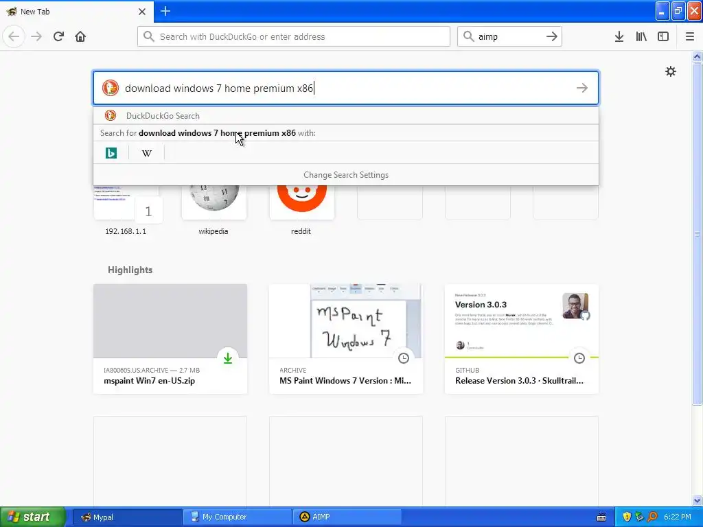Click the plus icon to open new tab

coord(165,11)
